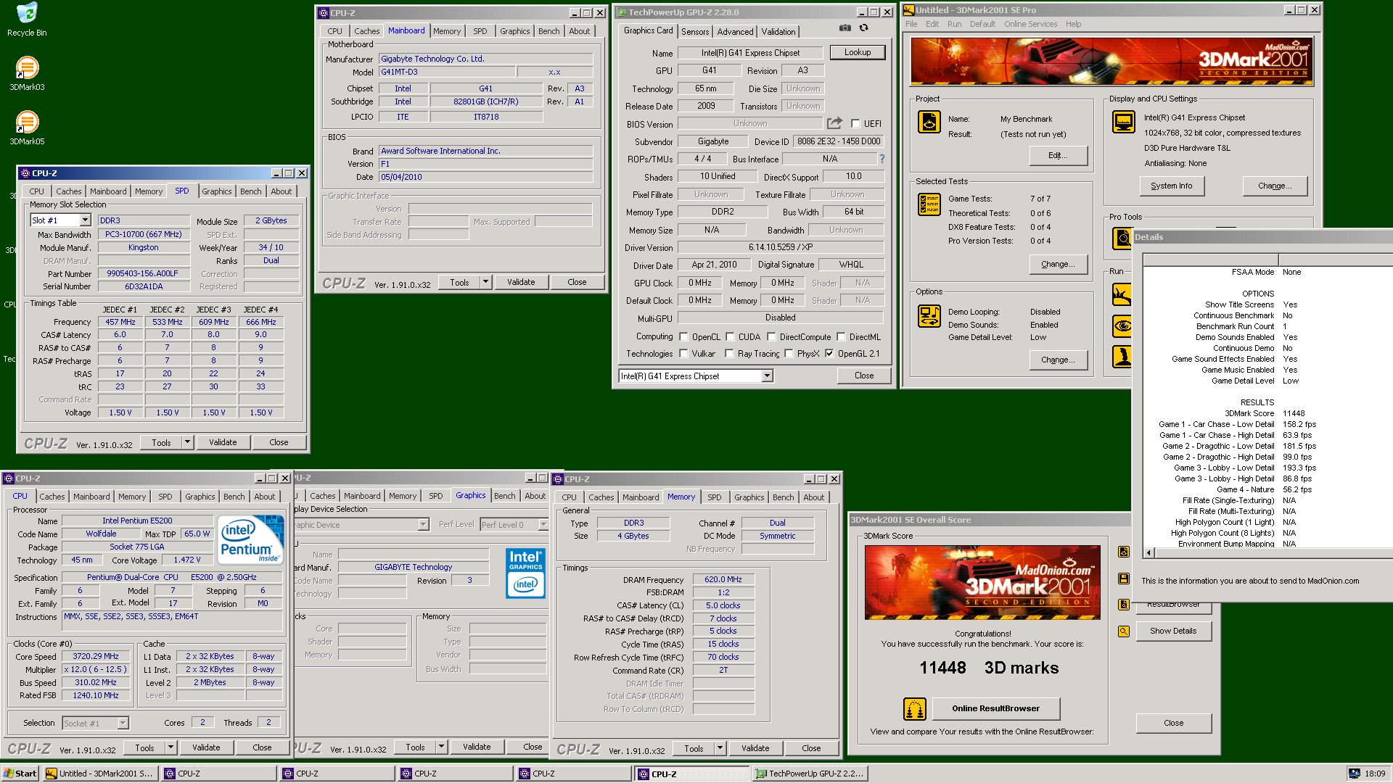
Task: Launch the 3DMark03 desktop shortcut
Action: [27, 73]
